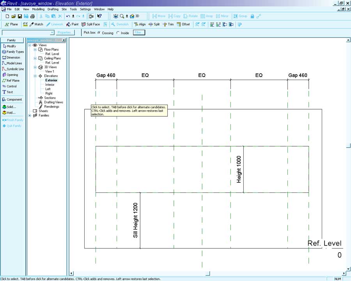Open the Modelling menu
This screenshot has width=351, height=281.
[38, 9]
